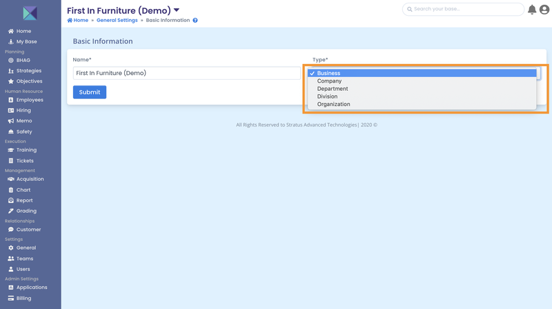Click the Tickets icon
552x309 pixels.
[11, 161]
